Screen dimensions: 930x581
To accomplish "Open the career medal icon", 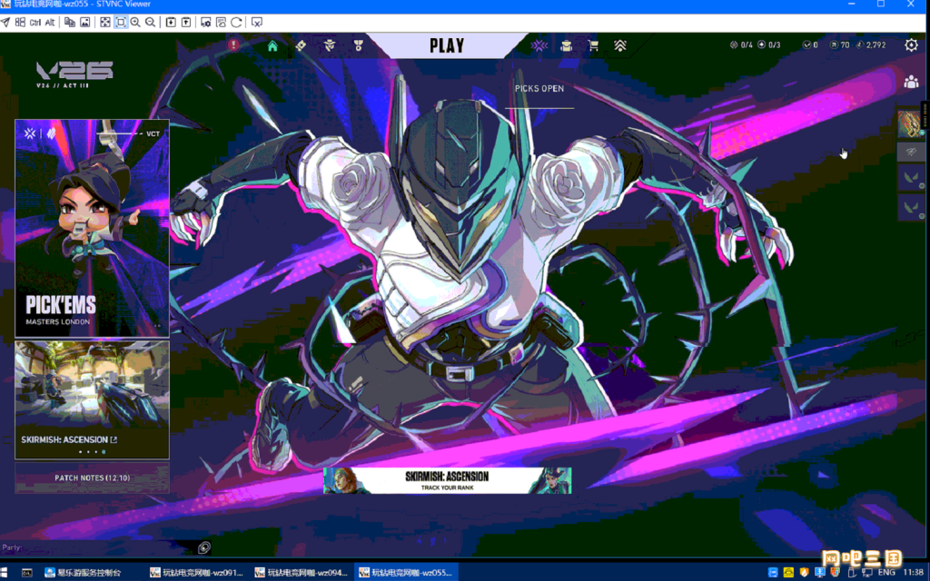I will point(358,45).
